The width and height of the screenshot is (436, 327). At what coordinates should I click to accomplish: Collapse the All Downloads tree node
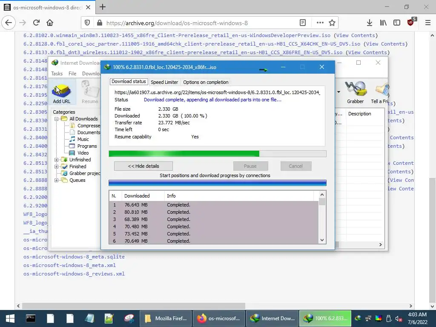pyautogui.click(x=57, y=119)
